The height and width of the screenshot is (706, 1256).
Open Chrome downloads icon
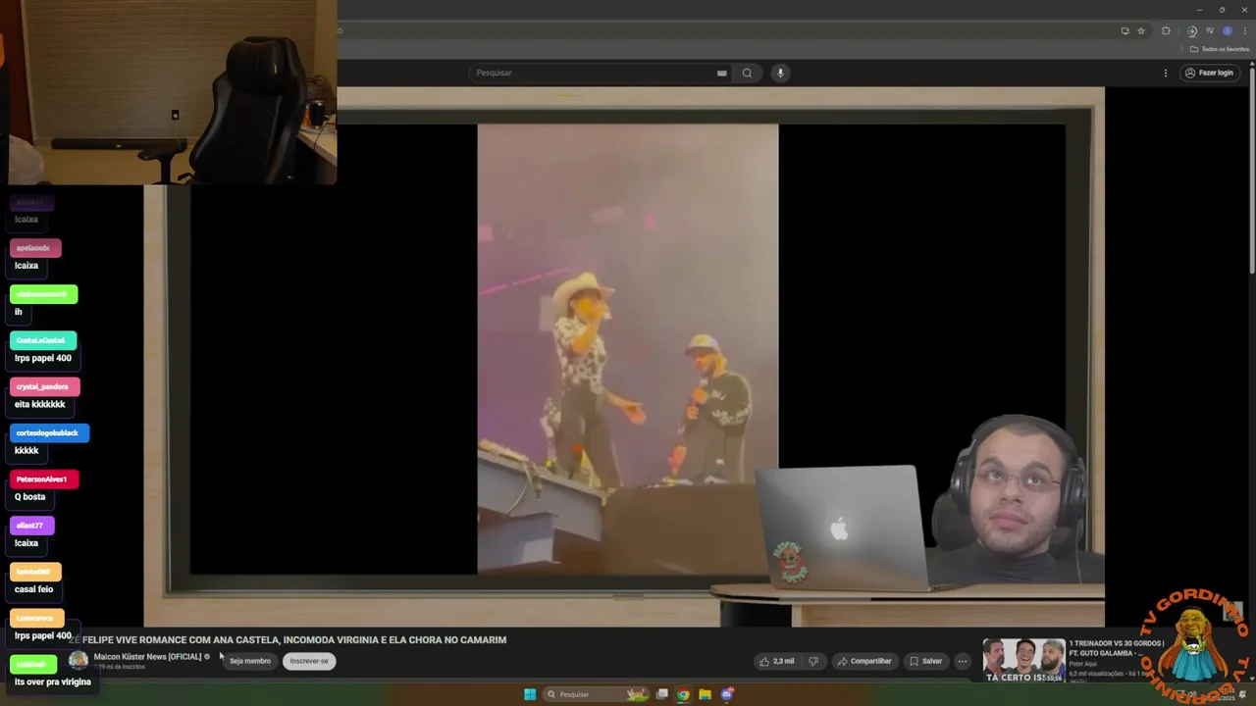pyautogui.click(x=1192, y=30)
